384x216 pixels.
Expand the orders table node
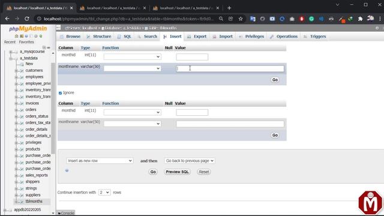(16, 110)
